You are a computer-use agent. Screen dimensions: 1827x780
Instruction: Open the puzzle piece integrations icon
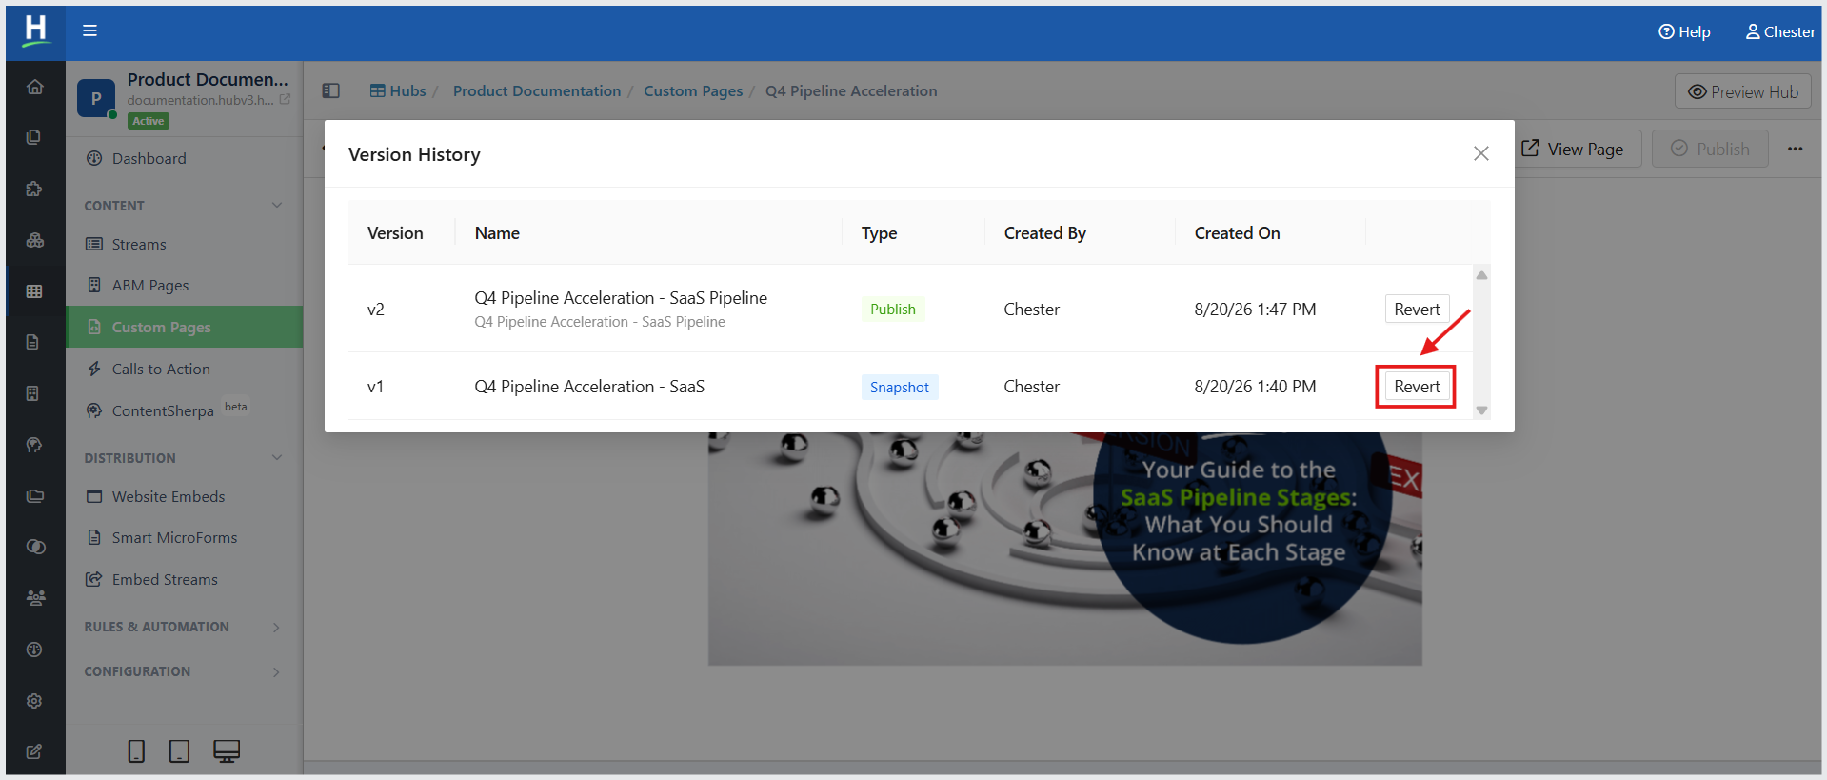point(35,189)
